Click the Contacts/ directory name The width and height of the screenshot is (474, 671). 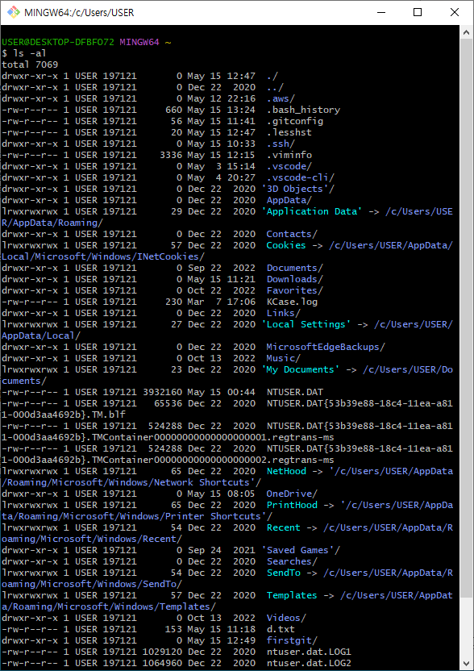(x=292, y=234)
